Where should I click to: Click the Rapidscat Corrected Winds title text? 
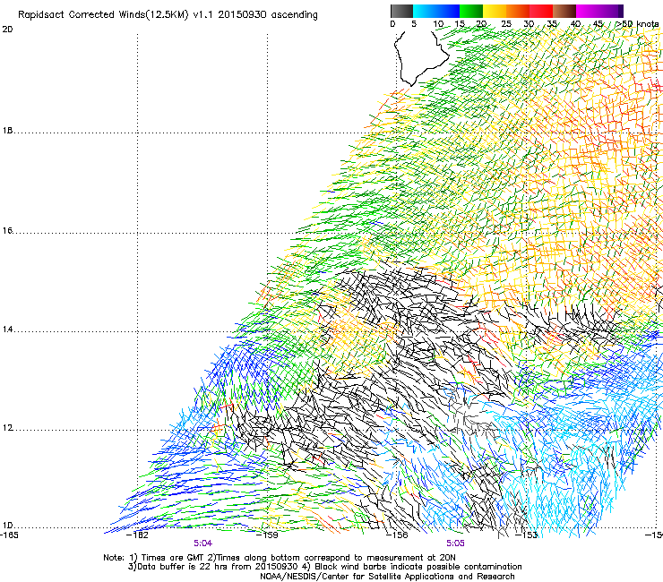click(x=168, y=15)
